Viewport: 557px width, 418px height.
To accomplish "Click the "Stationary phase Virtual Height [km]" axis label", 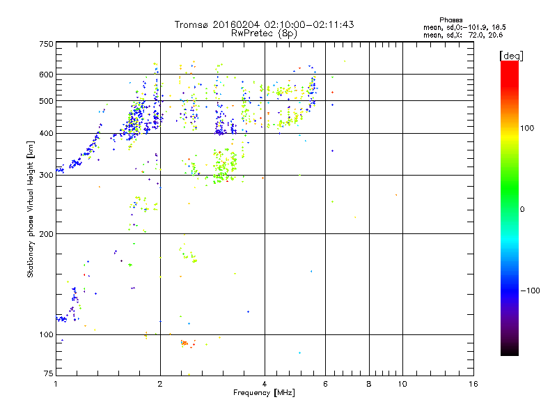I will [31, 210].
